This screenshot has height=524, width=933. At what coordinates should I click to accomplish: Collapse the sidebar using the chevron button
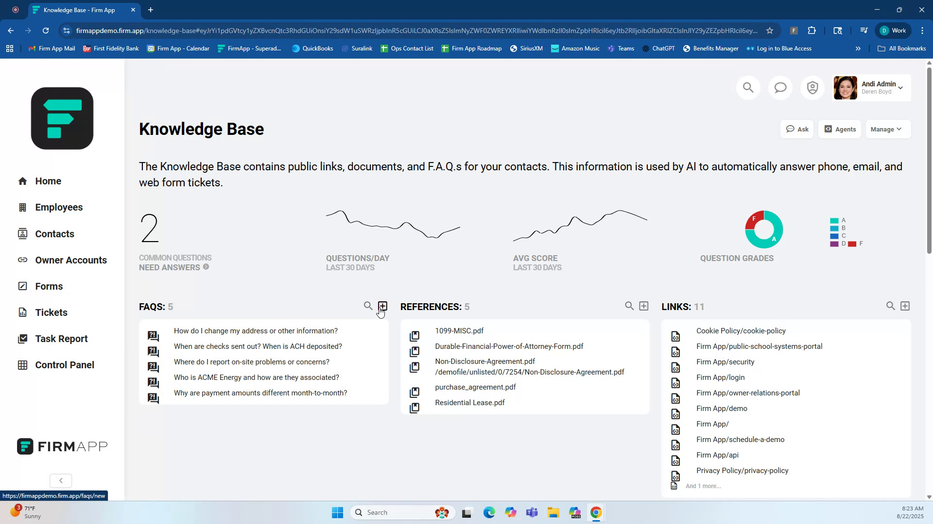tap(60, 480)
